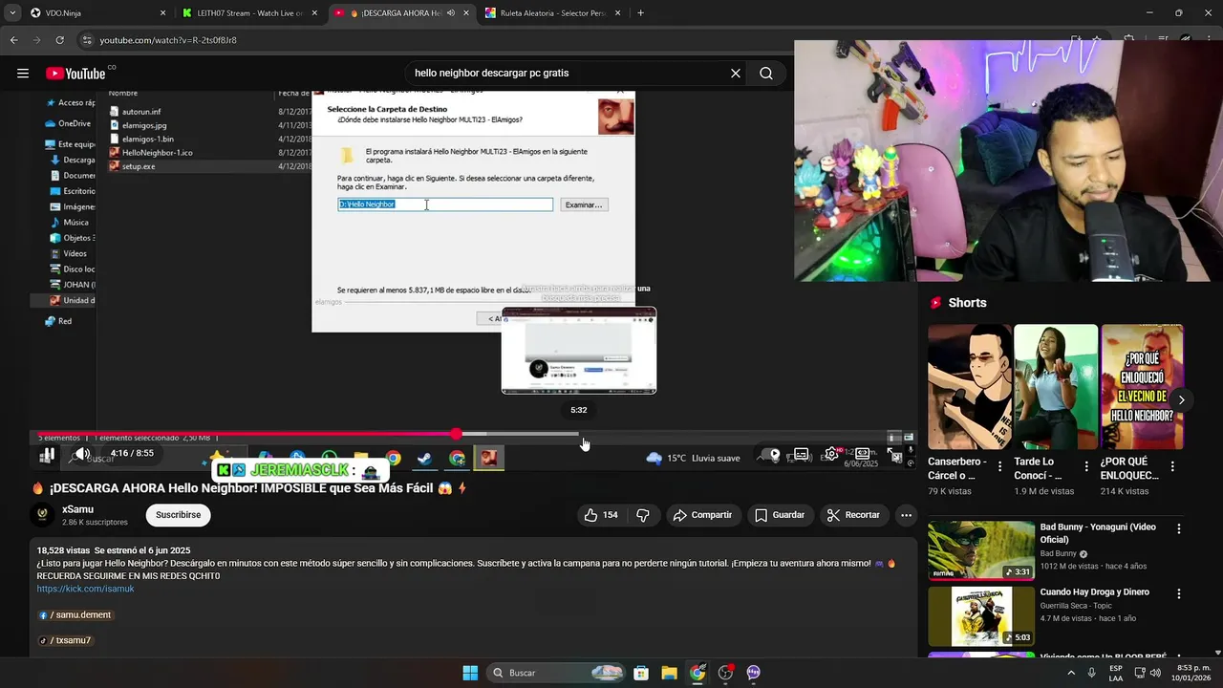Screen dimensions: 1223x688
Task: Open the tray volume speaker icon
Action: click(x=1156, y=673)
